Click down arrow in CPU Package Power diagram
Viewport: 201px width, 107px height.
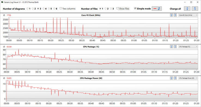click(175, 78)
